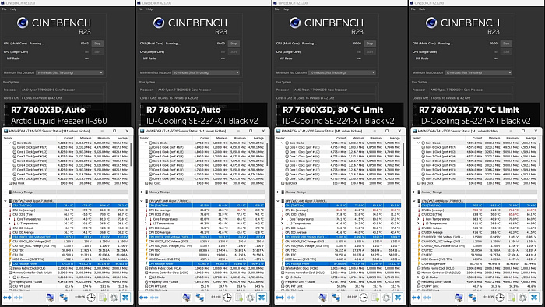Open Cinebench Help menu in 70 °C Limit panel

[422, 9]
